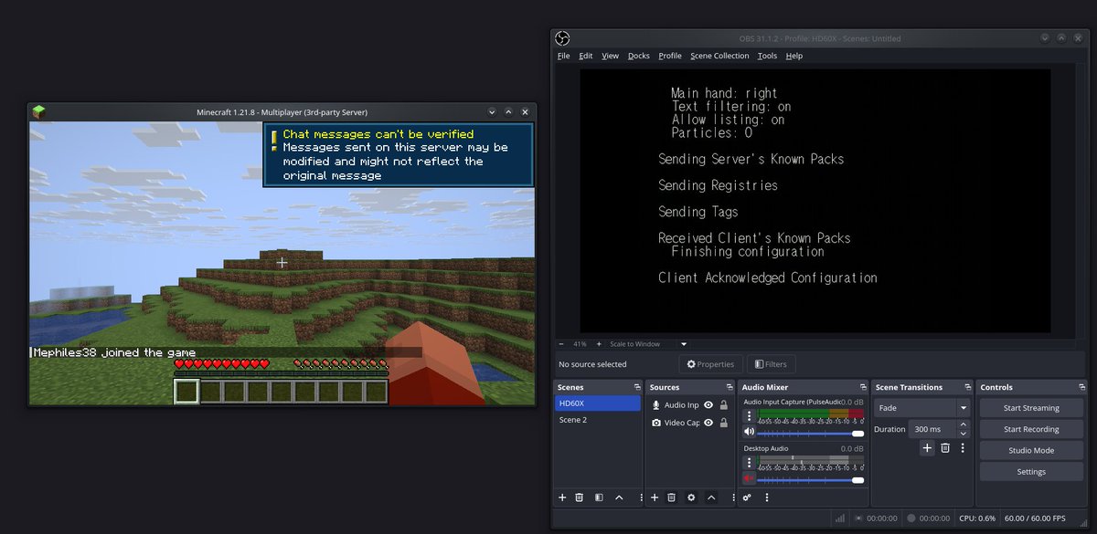The width and height of the screenshot is (1097, 534).
Task: Move source up with Sources panel arrow
Action: coord(711,497)
